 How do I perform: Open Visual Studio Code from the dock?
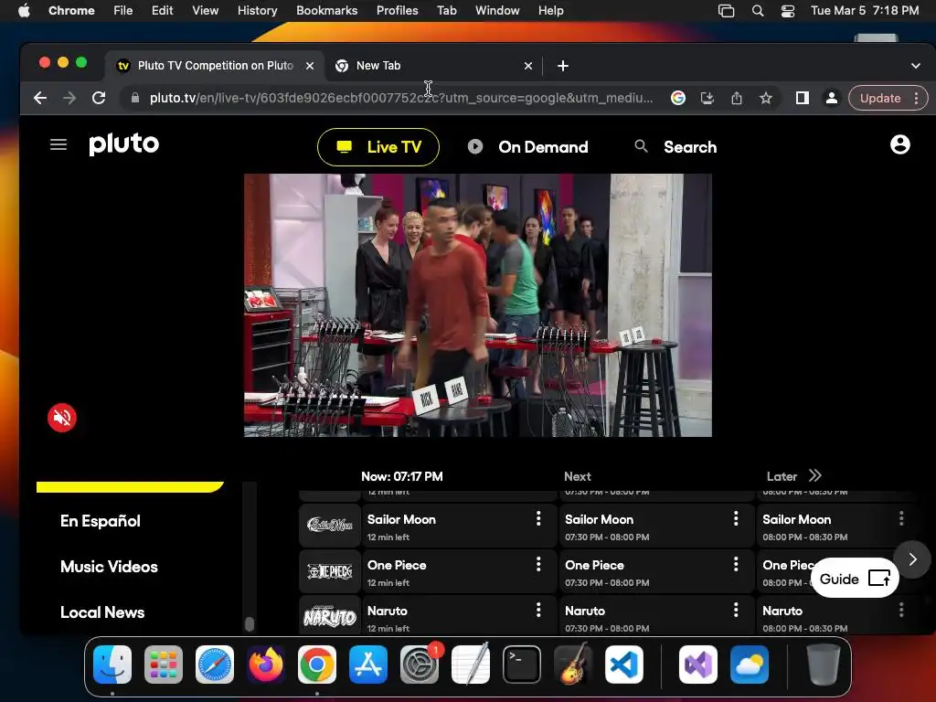(x=624, y=665)
